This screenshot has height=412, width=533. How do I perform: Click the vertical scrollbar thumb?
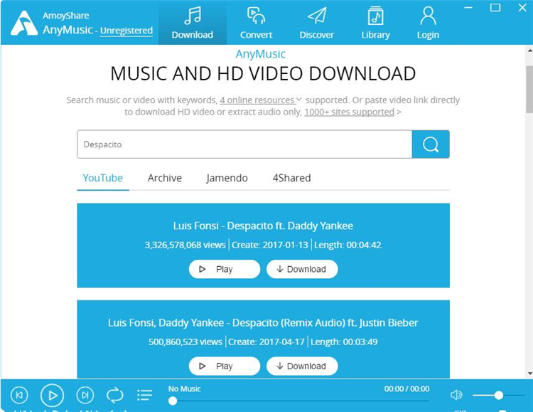click(x=529, y=89)
